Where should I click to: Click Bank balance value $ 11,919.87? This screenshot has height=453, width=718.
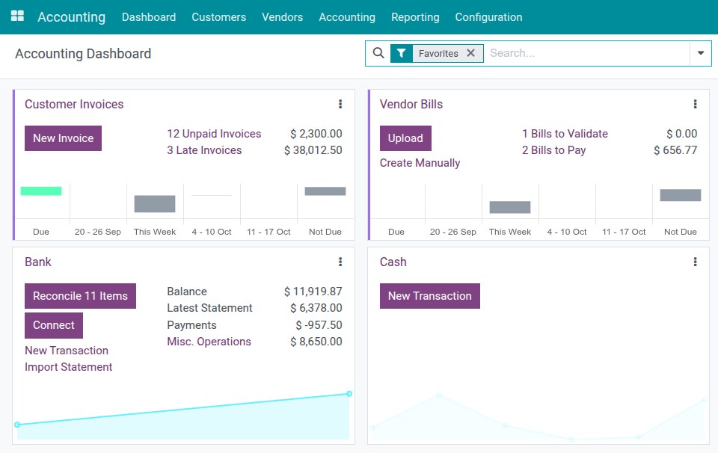313,292
